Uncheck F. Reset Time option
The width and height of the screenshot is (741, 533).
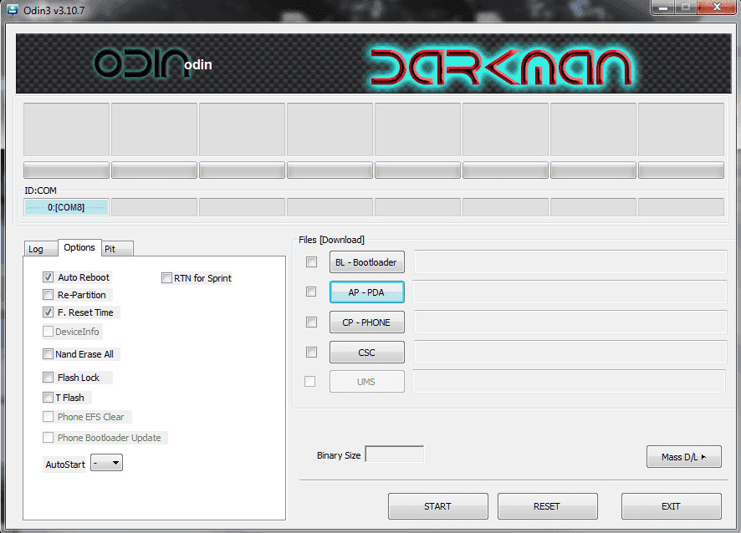[x=48, y=312]
